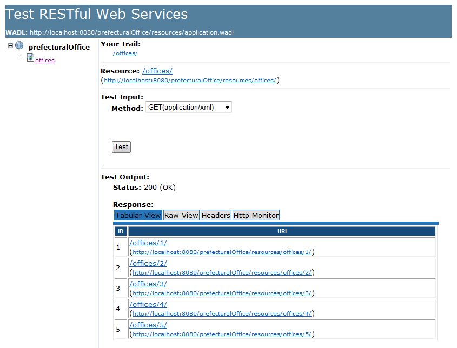
Task: Select the Tabular View tab
Action: click(x=138, y=215)
